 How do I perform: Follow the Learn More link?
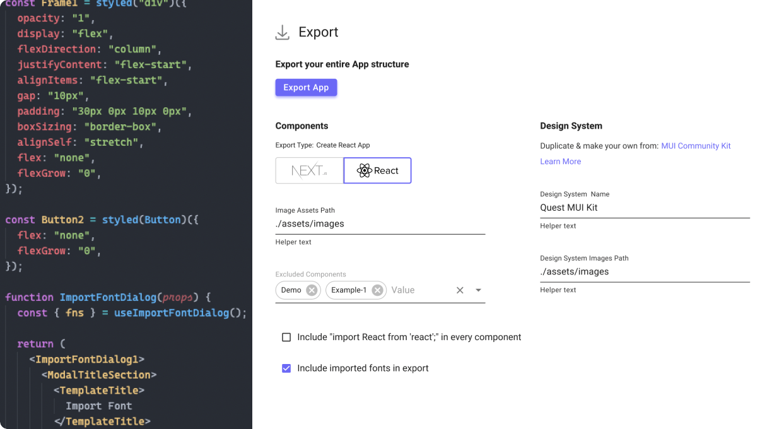click(x=560, y=162)
